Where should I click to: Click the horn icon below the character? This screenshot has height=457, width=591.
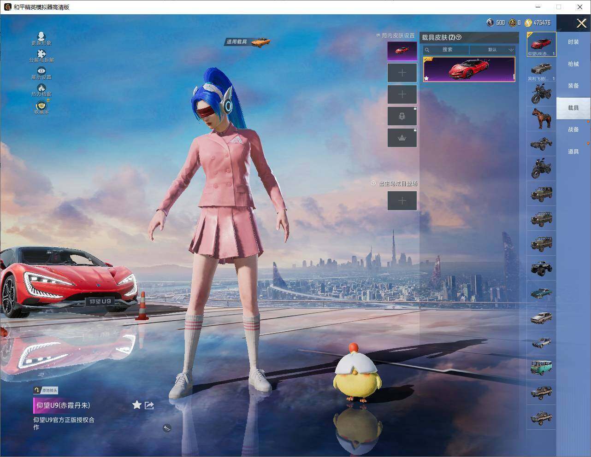[167, 428]
